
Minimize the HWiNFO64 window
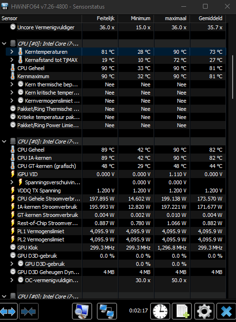pyautogui.click(x=184, y=6)
